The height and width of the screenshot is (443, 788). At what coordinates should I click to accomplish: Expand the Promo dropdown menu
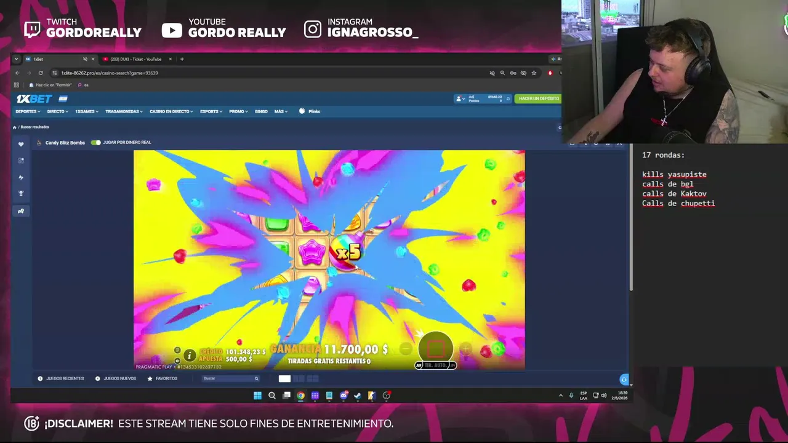pyautogui.click(x=238, y=111)
